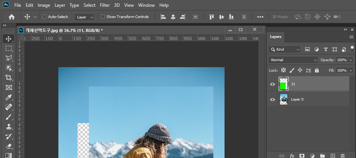Open the Window menu
This screenshot has height=158, width=356.
147,5
